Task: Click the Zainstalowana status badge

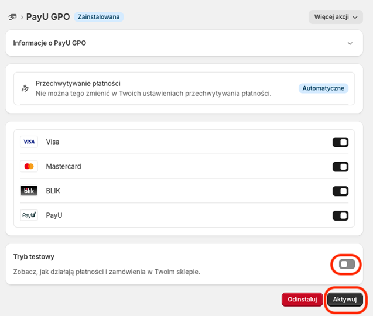Action: coord(98,17)
